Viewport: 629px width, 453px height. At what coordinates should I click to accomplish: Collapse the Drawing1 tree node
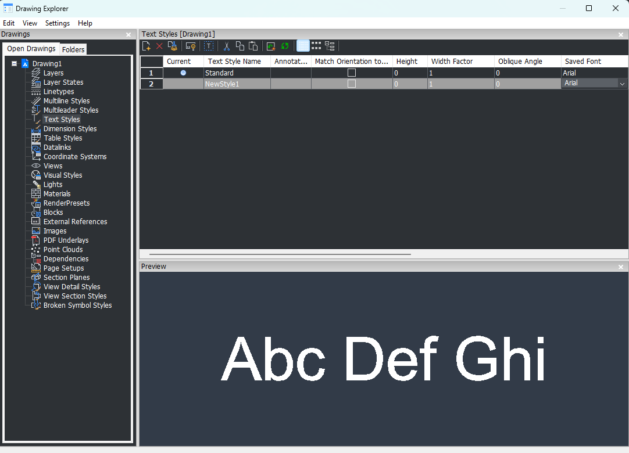[x=15, y=64]
